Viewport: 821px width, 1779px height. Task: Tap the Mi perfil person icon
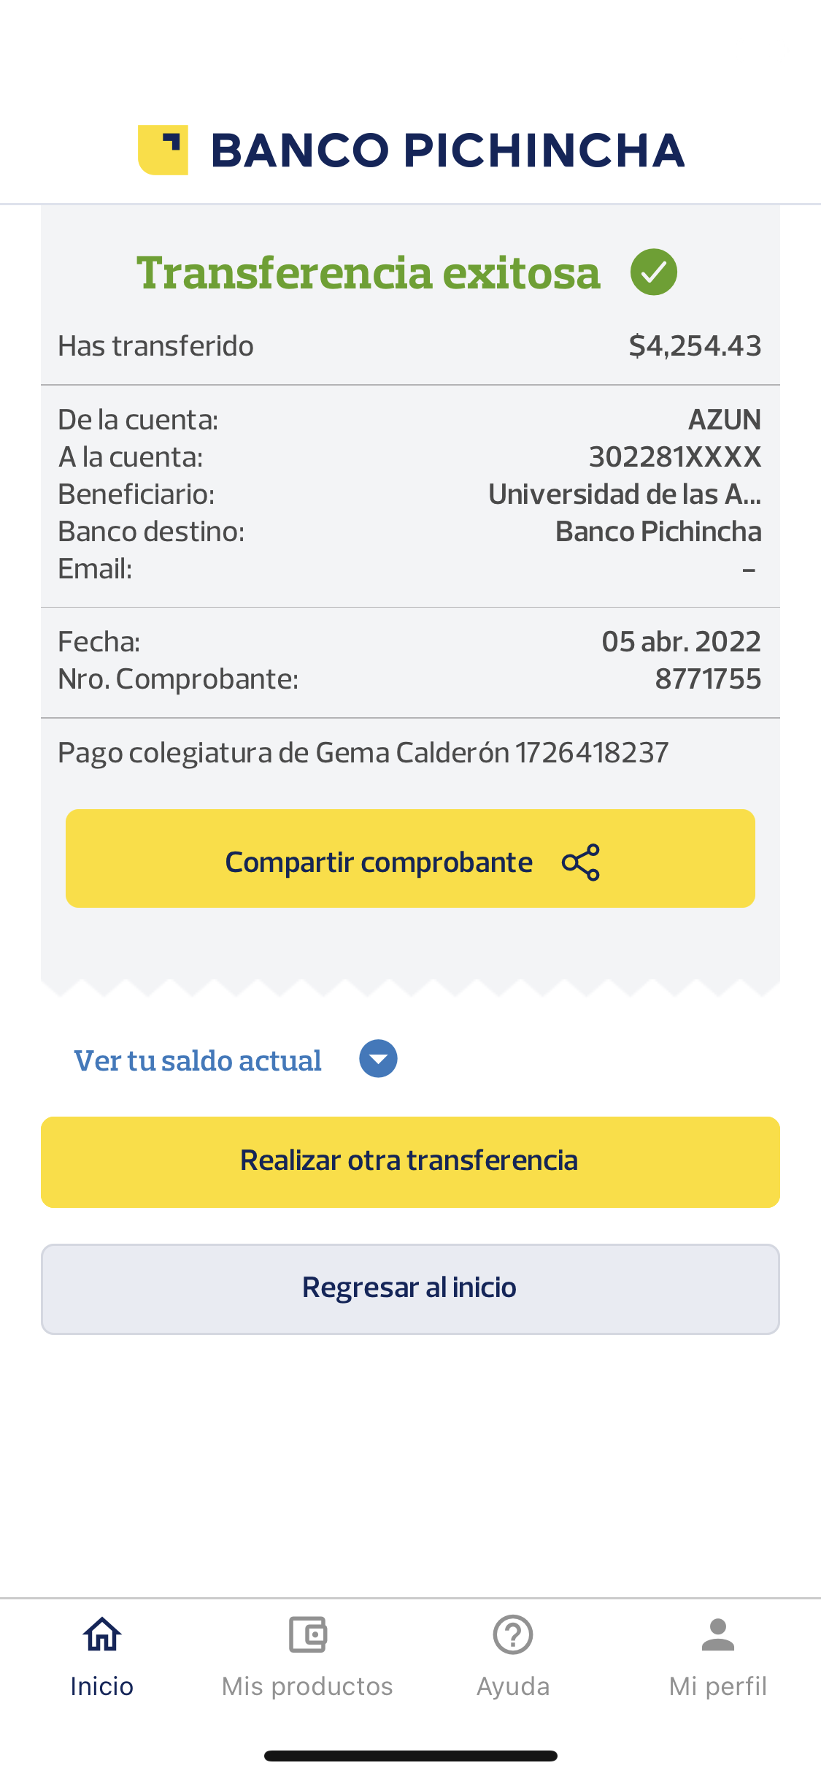(718, 1634)
